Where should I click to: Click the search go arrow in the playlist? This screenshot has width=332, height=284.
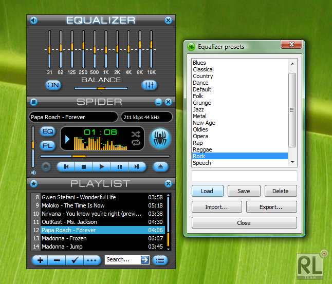pyautogui.click(x=145, y=260)
